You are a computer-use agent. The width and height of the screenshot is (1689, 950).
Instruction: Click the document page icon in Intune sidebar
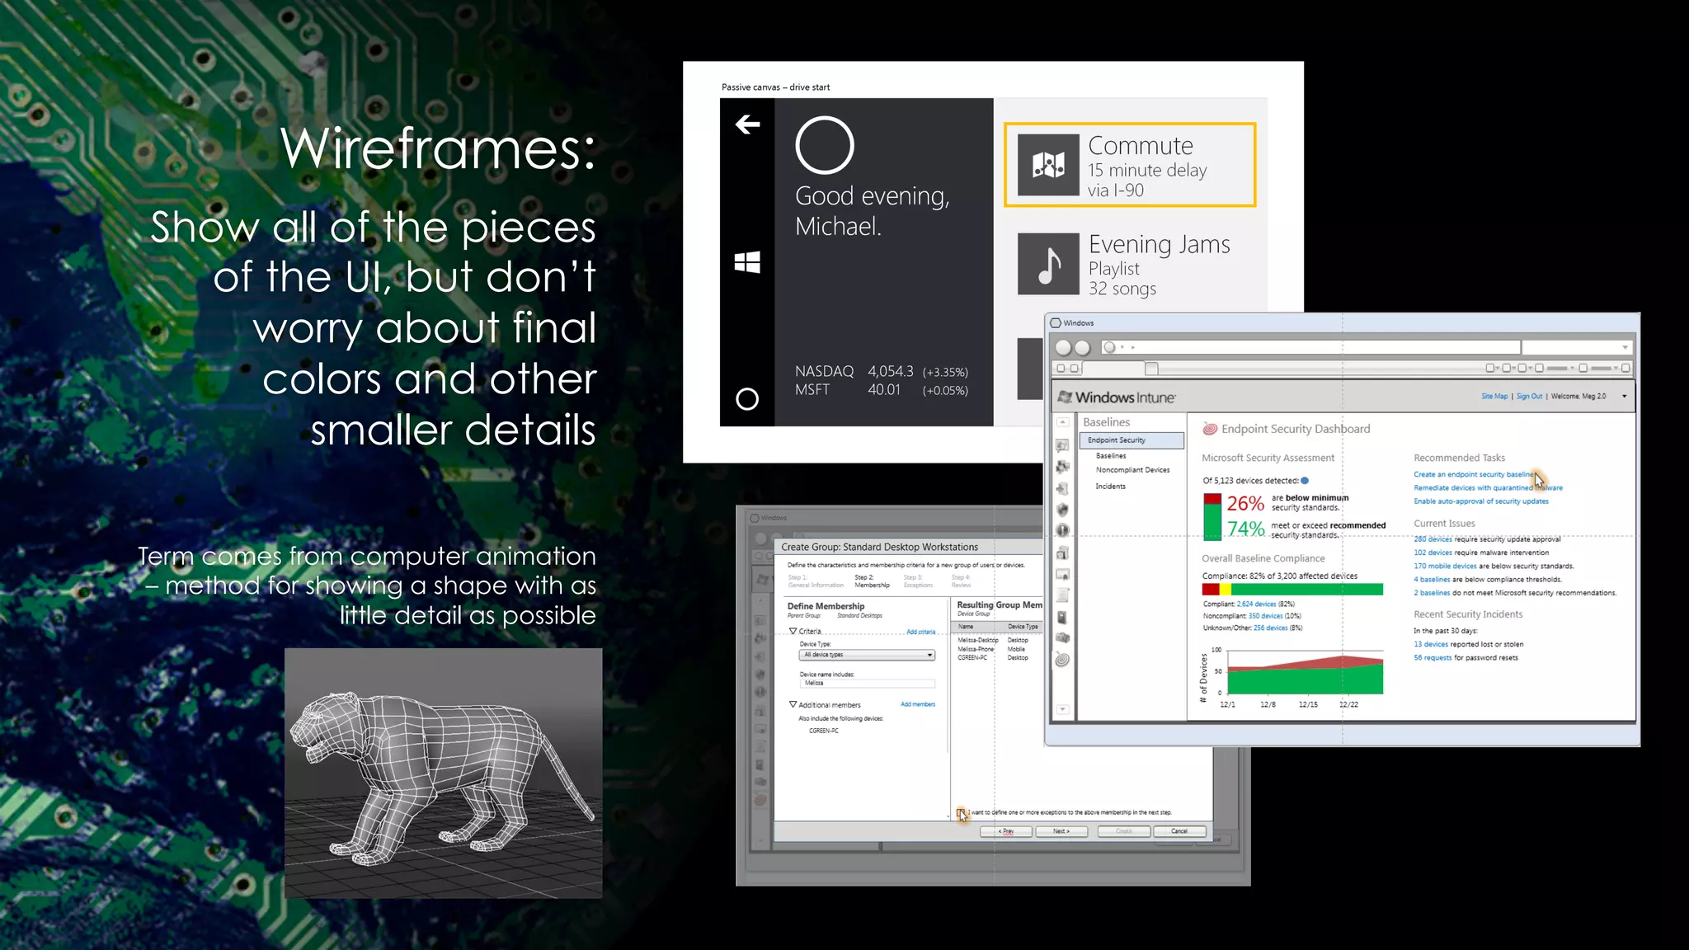[1063, 595]
